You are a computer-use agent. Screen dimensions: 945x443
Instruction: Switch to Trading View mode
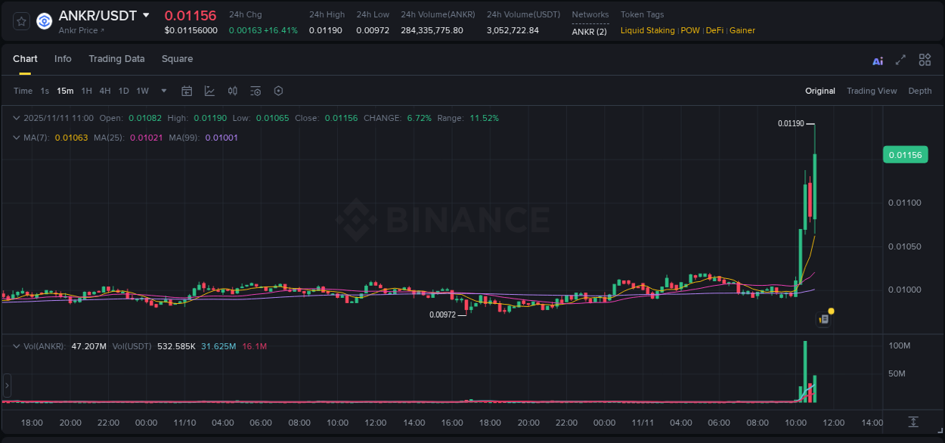coord(872,90)
